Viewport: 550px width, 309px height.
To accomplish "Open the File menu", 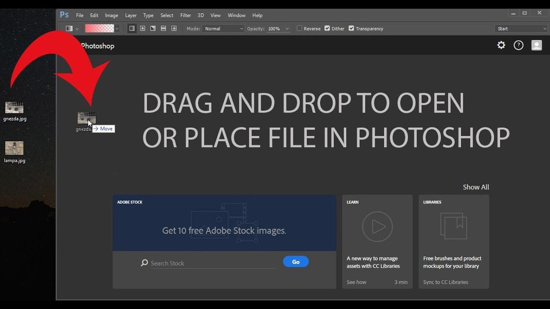I will [80, 15].
